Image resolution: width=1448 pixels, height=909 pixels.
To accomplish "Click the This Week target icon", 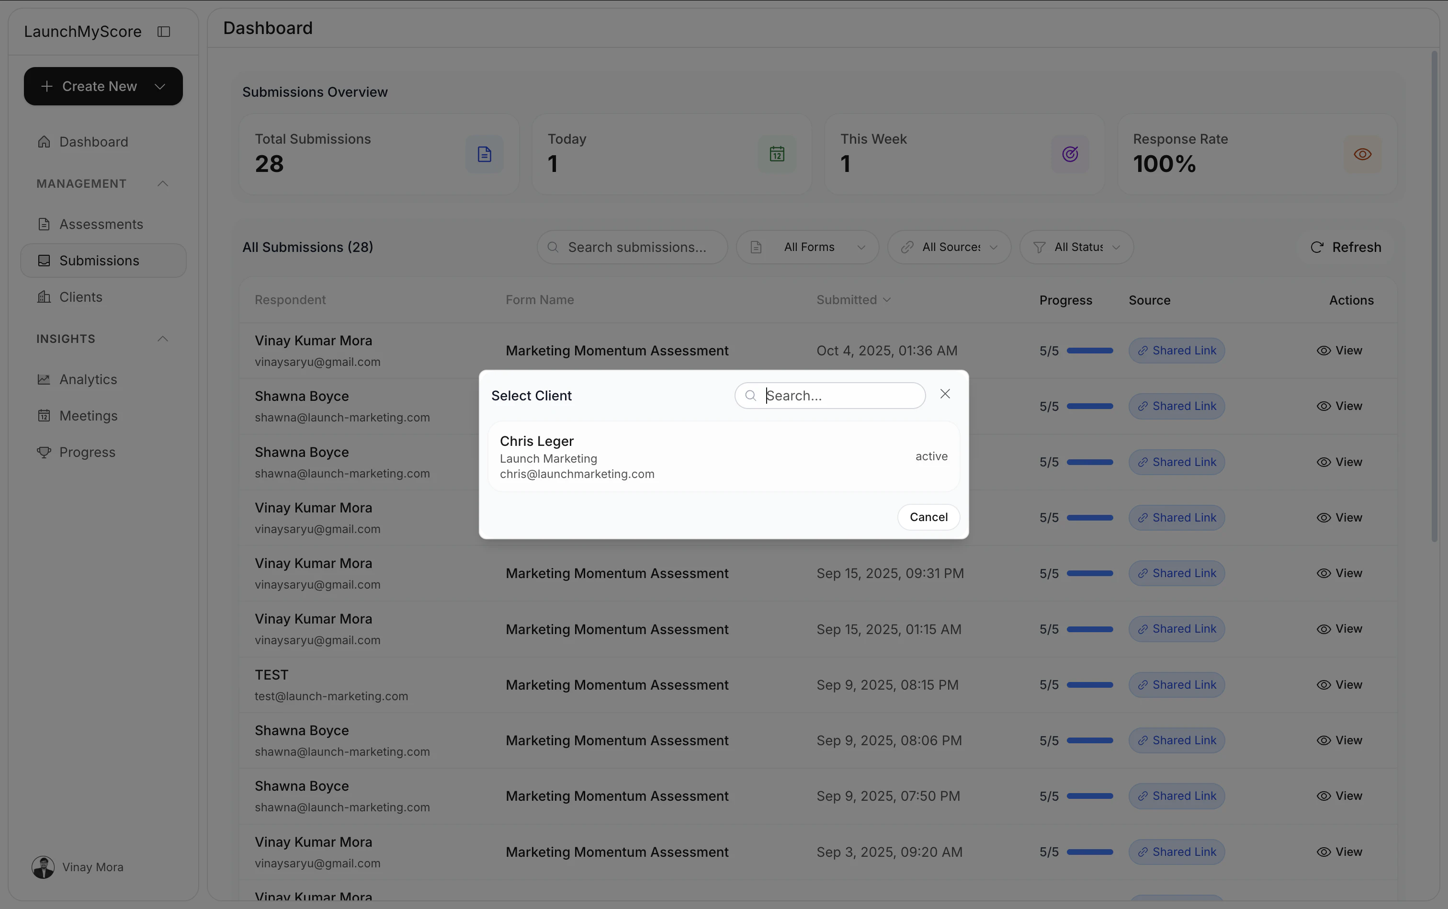I will click(1069, 154).
